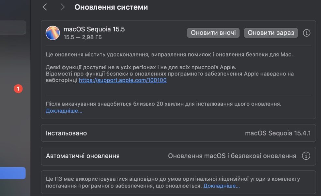The image size is (321, 196).
Task: Click the 15.5 — 2,98 ГБ size text
Action: tap(83, 37)
